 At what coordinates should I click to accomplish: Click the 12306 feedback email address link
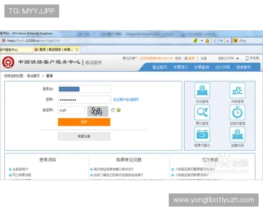[156, 58]
